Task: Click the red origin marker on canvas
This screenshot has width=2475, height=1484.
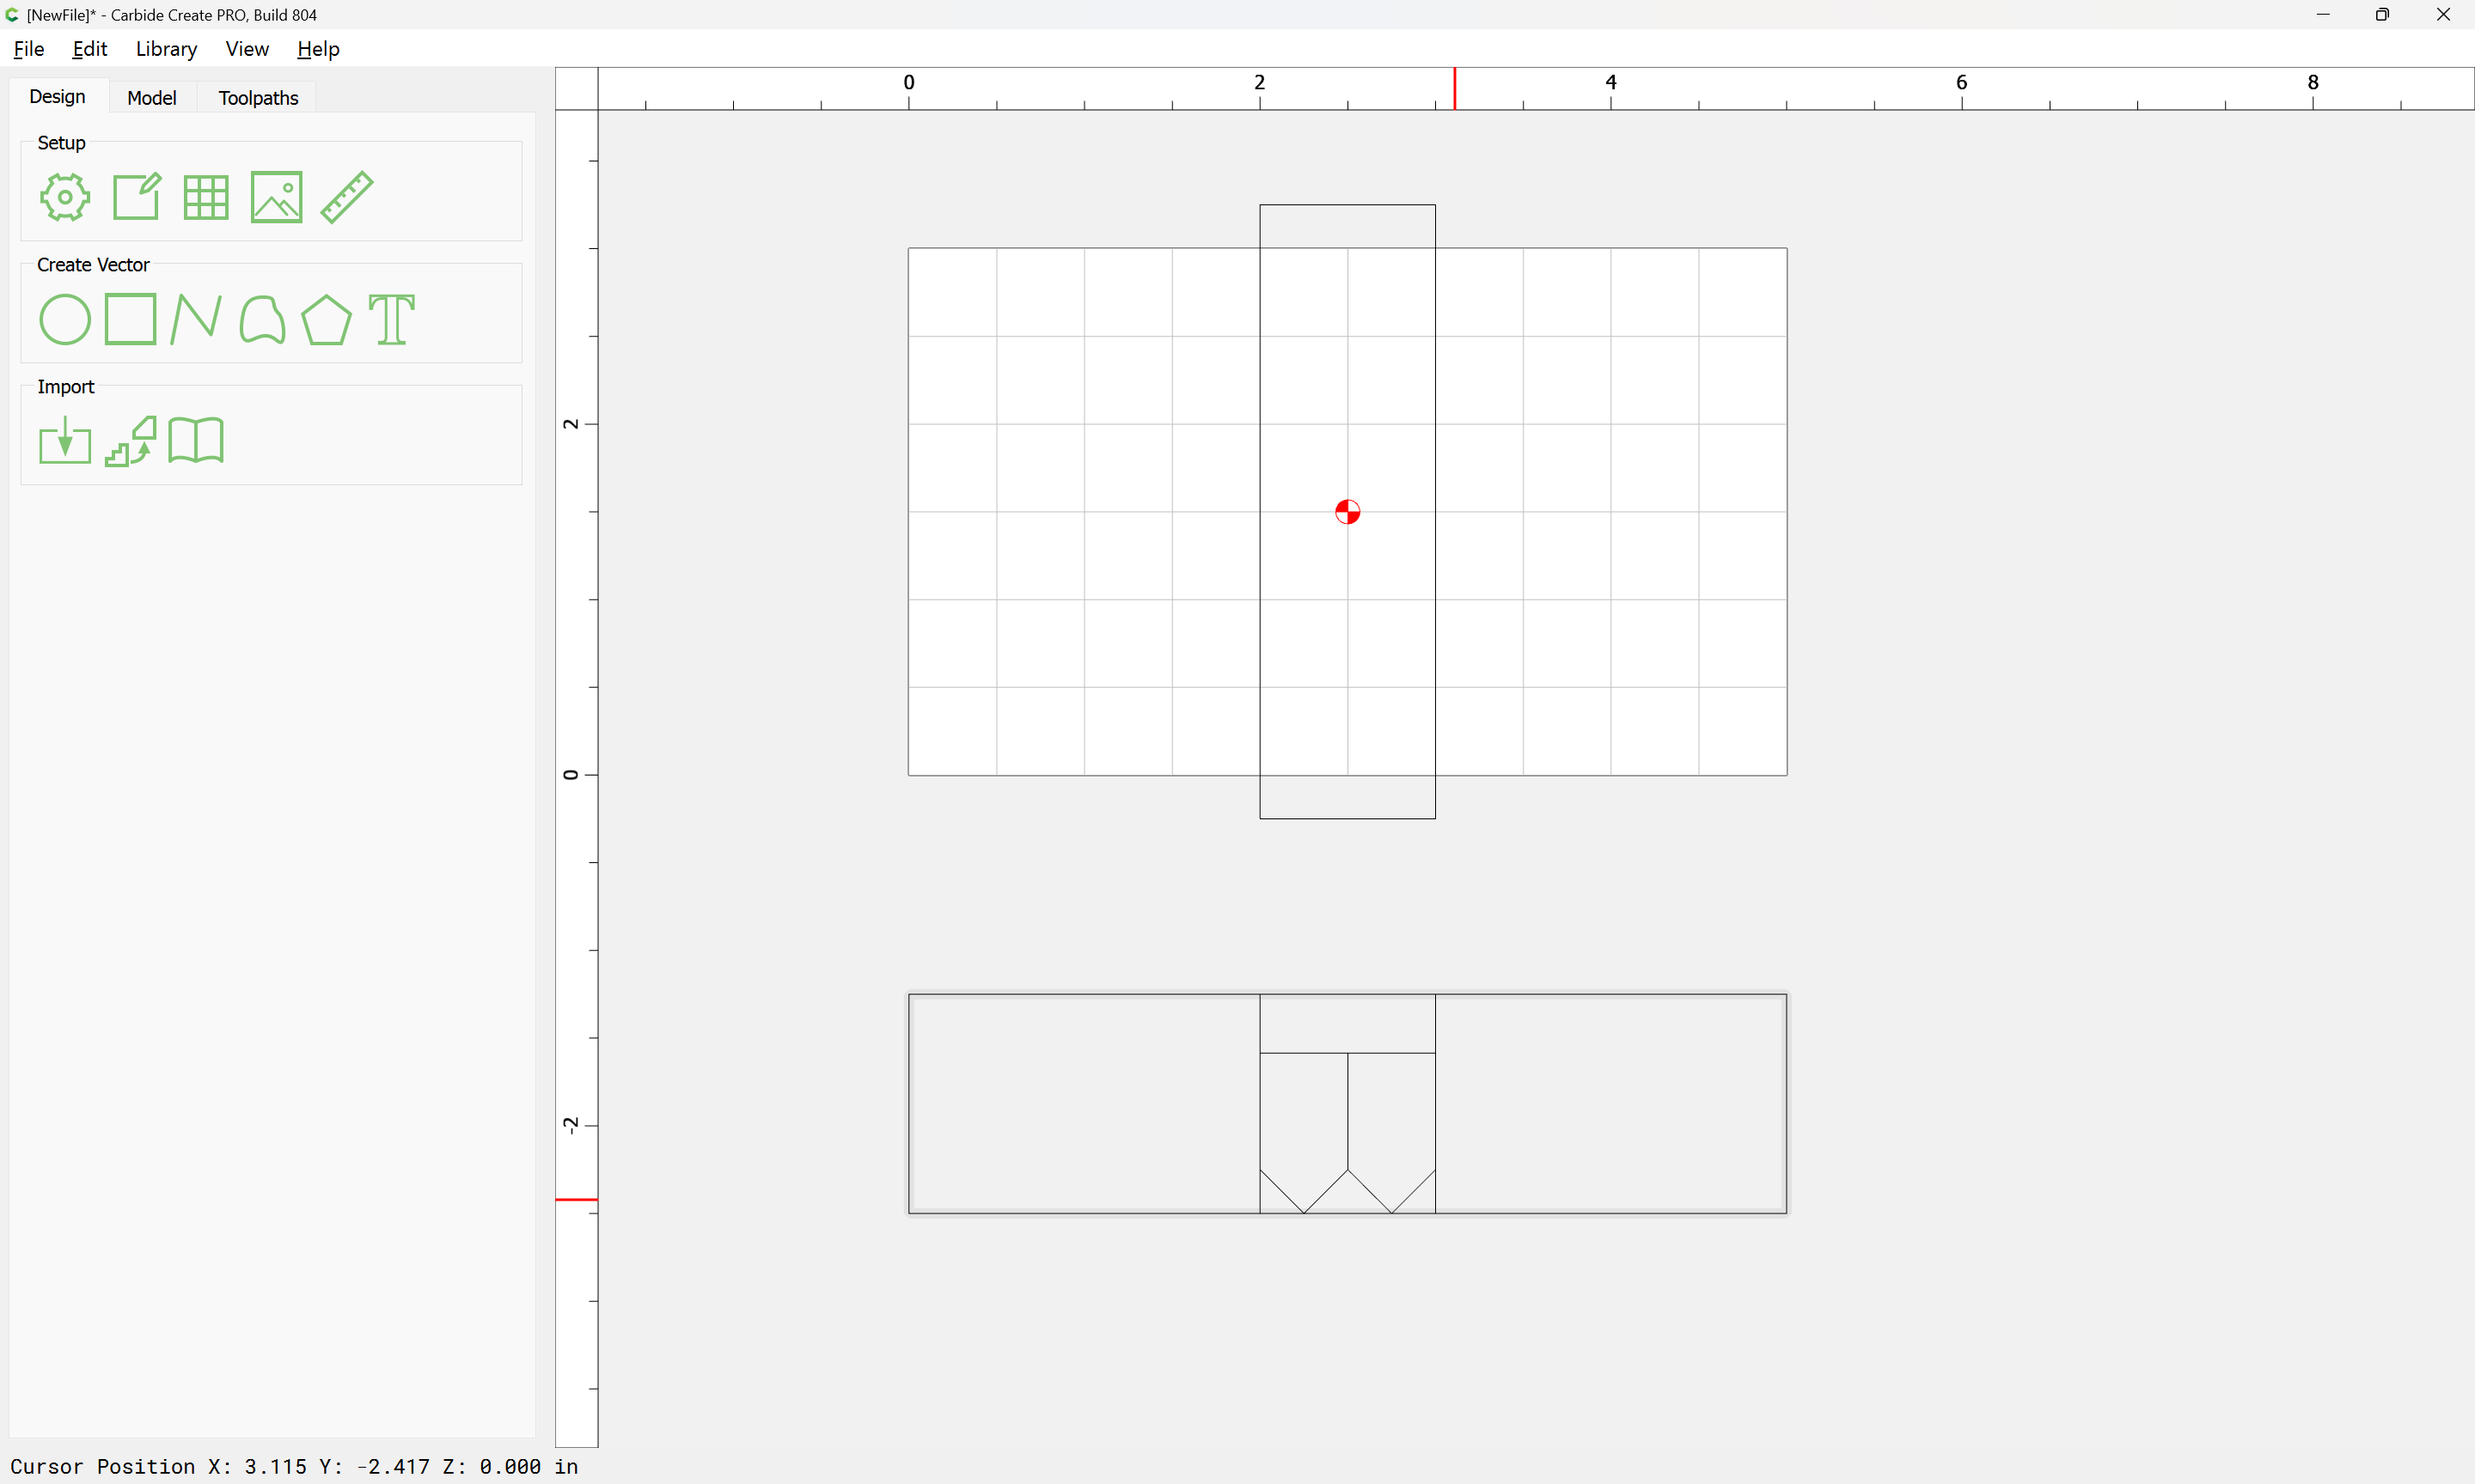Action: click(x=1347, y=512)
